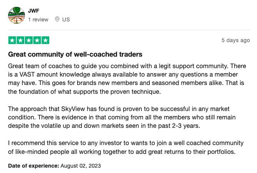Image resolution: width=257 pixels, height=173 pixels.
Task: Click the first green rating star
Action: (x=12, y=40)
